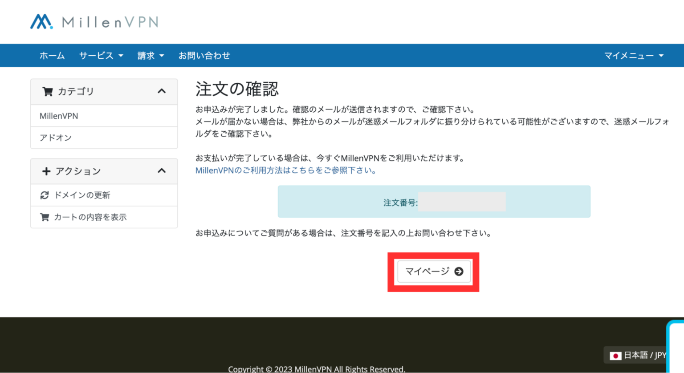684x373 pixels.
Task: Open お問い合わせ in navigation bar
Action: pyautogui.click(x=204, y=56)
